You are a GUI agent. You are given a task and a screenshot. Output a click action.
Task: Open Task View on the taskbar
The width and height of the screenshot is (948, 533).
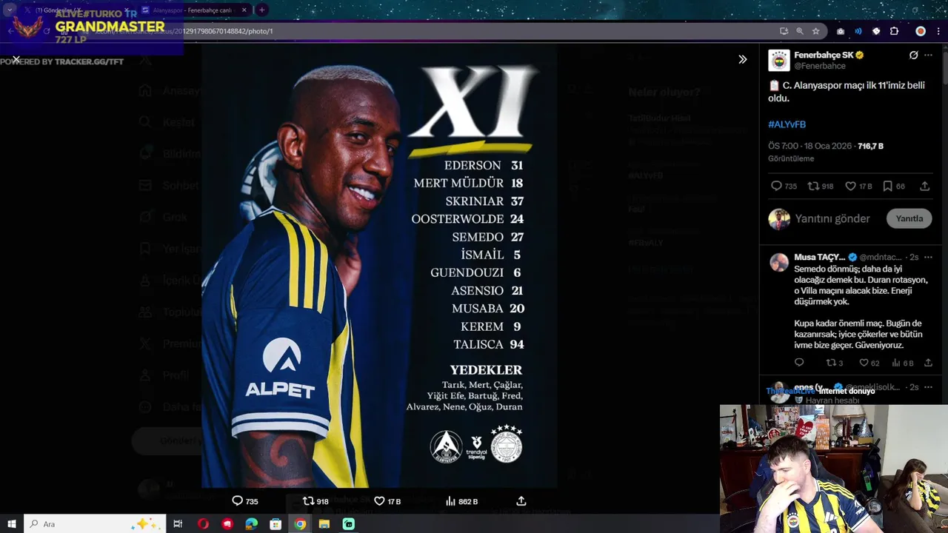pos(178,524)
